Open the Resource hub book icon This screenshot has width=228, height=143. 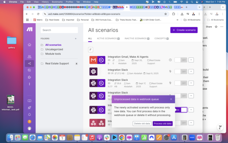tap(29, 101)
